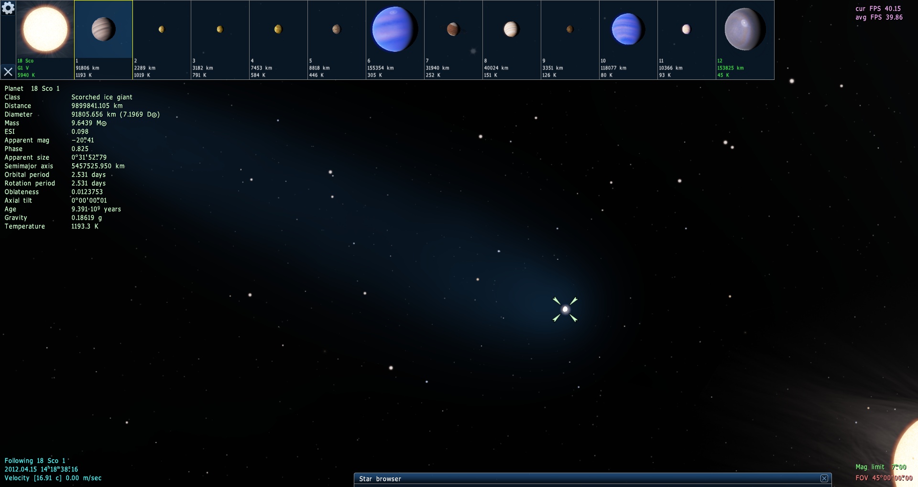This screenshot has height=487, width=918.
Task: Select planet 8 thumbnail 40024 km
Action: (512, 40)
